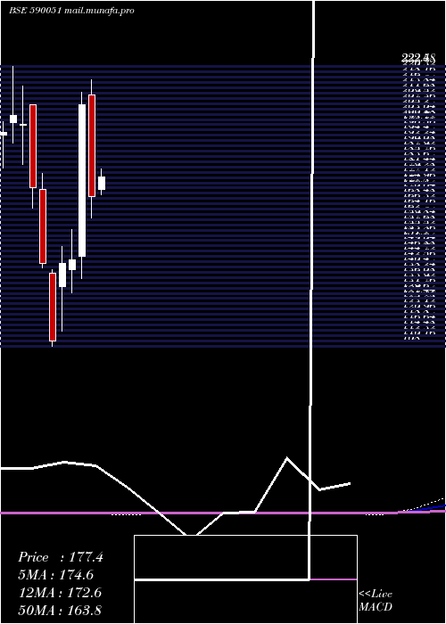This screenshot has width=446, height=624.
Task: Click the last small white candlestick
Action: pyautogui.click(x=102, y=183)
